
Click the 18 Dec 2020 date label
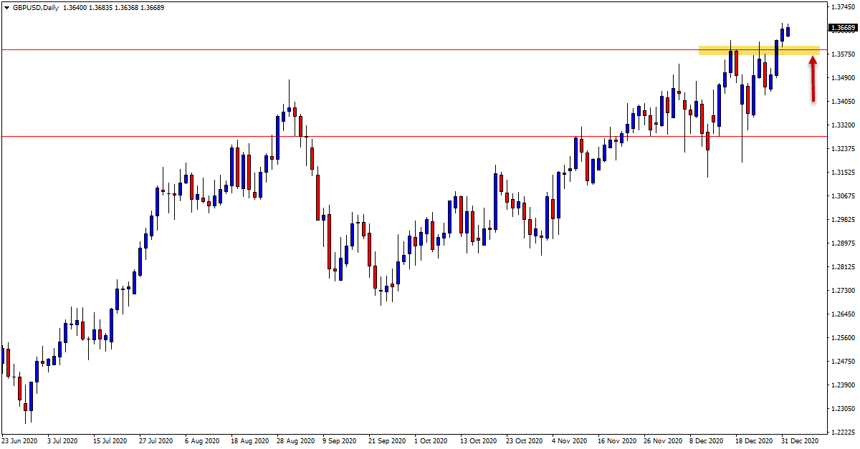(x=754, y=441)
